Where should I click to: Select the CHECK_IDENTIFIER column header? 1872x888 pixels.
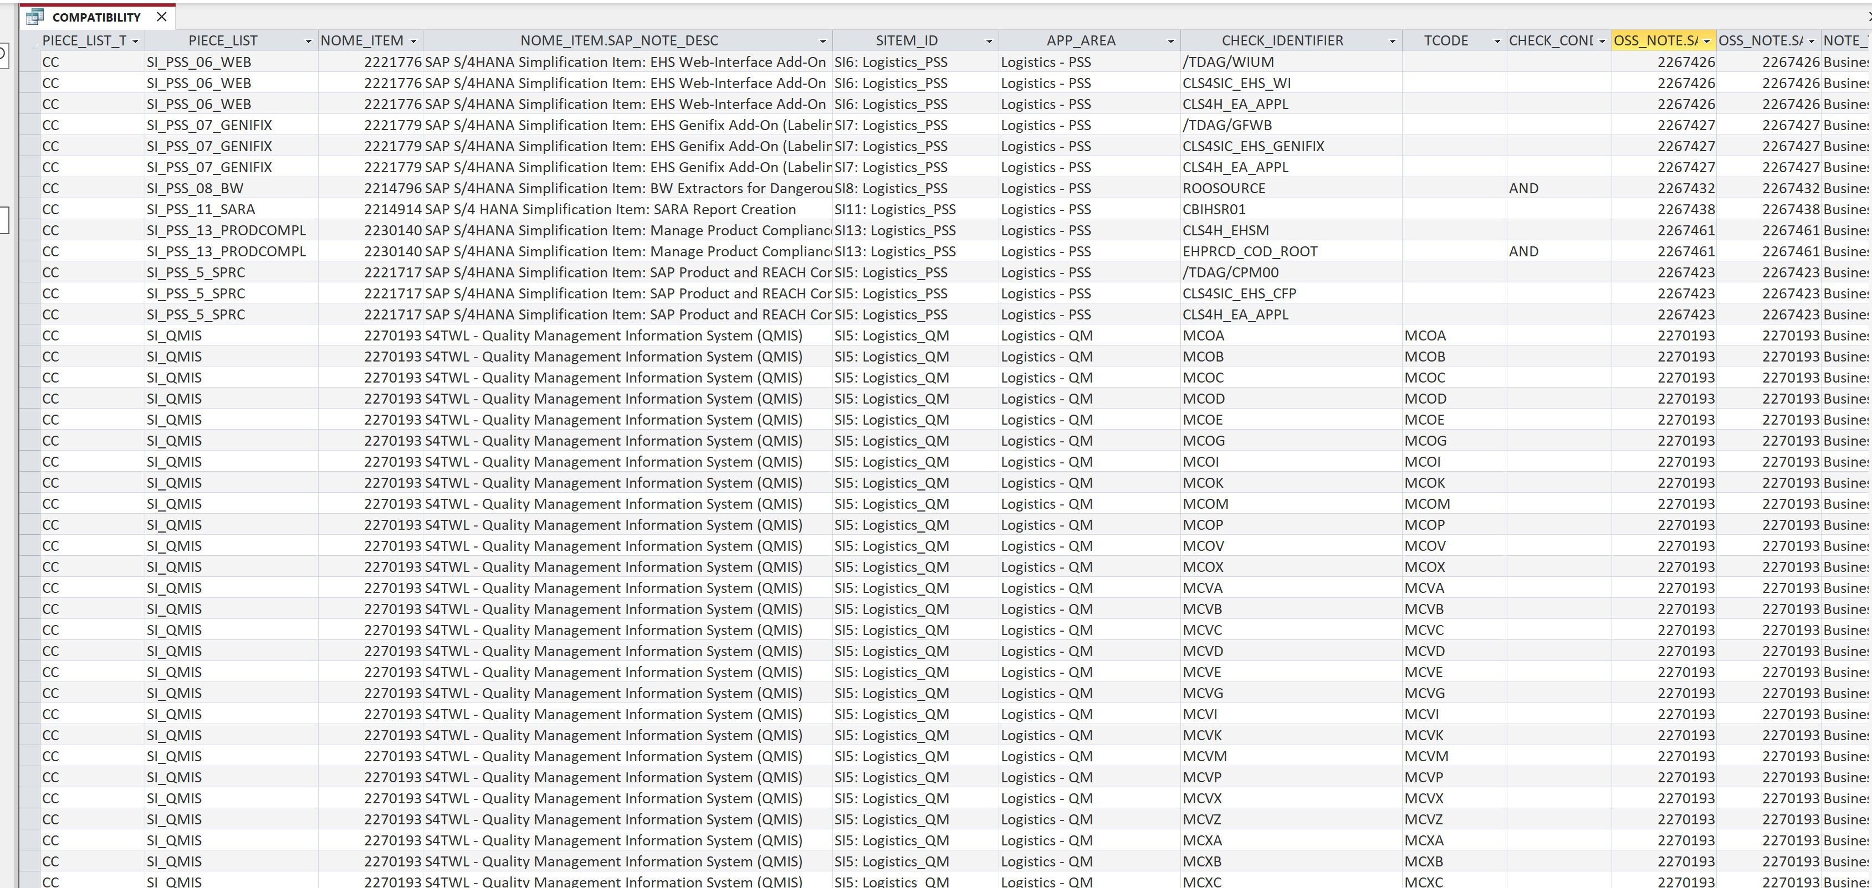1282,40
